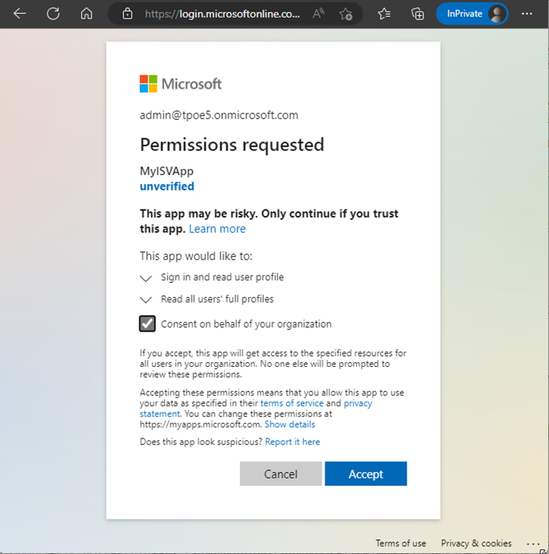Open browser Settings and more menu

tap(527, 14)
